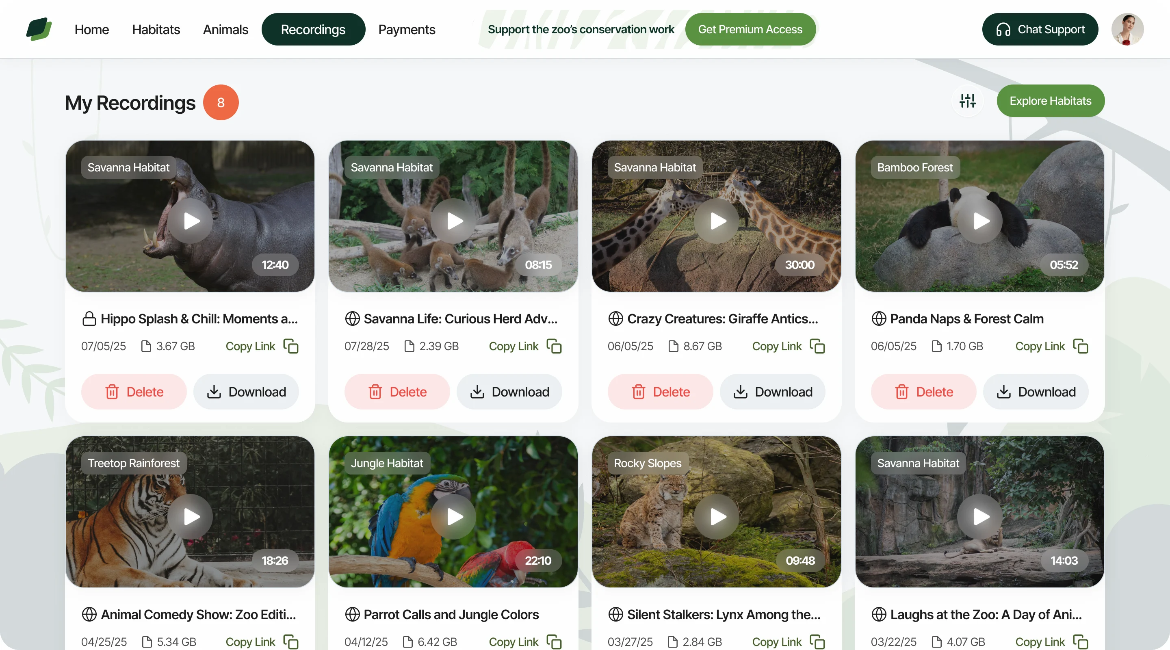Click Support the zoo's conservation work text

tap(581, 29)
